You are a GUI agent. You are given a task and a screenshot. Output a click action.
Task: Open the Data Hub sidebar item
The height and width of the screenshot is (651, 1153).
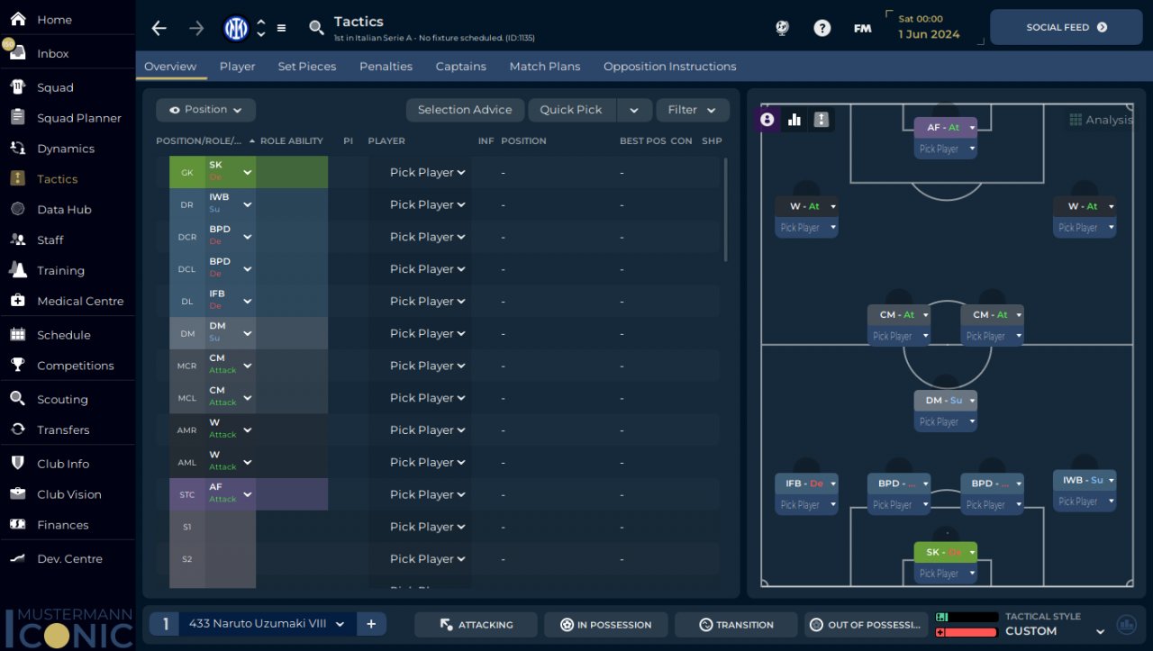click(64, 210)
